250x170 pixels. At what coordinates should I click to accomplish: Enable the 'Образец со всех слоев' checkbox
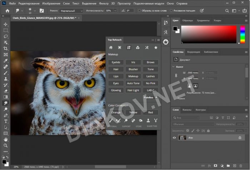tap(139, 11)
